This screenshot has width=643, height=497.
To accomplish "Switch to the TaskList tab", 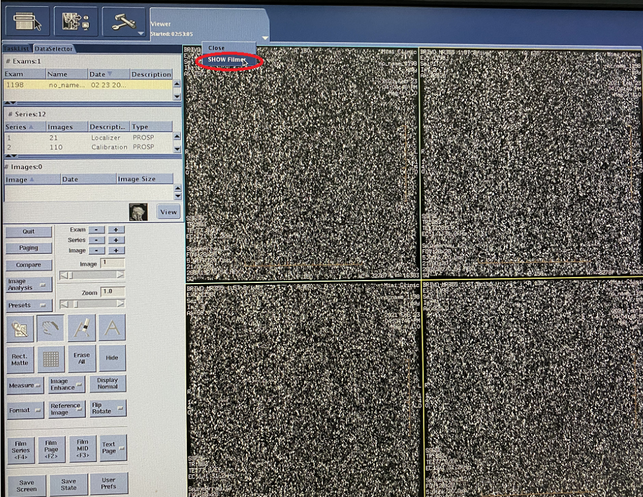I will [17, 48].
